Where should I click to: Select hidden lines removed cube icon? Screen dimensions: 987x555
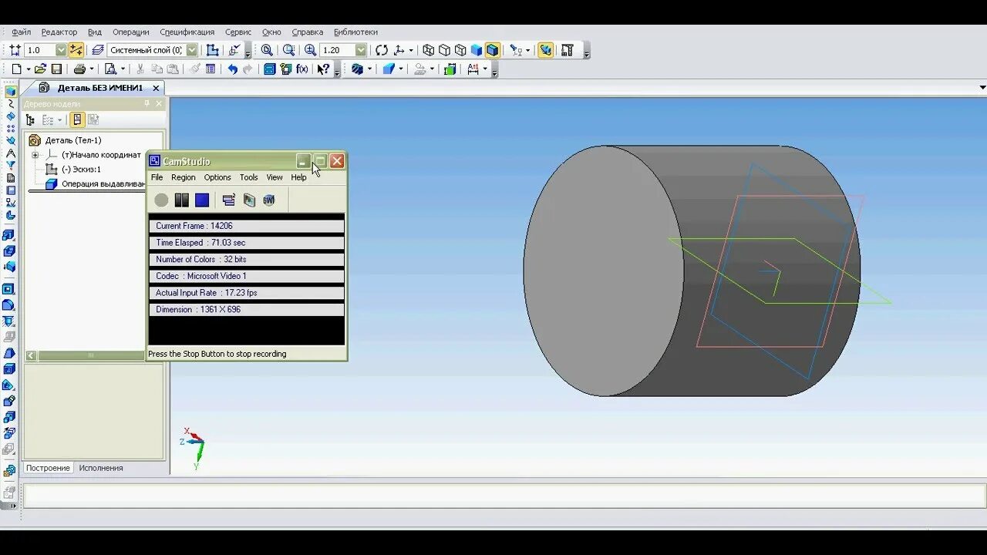coord(444,50)
